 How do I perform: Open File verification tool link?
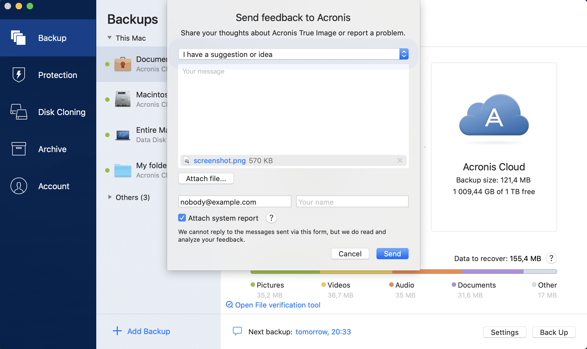277,305
